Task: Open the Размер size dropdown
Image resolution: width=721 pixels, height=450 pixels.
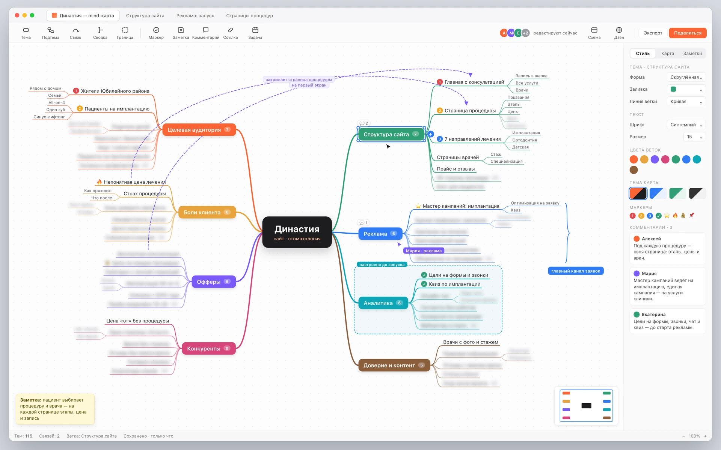Action: coord(694,136)
